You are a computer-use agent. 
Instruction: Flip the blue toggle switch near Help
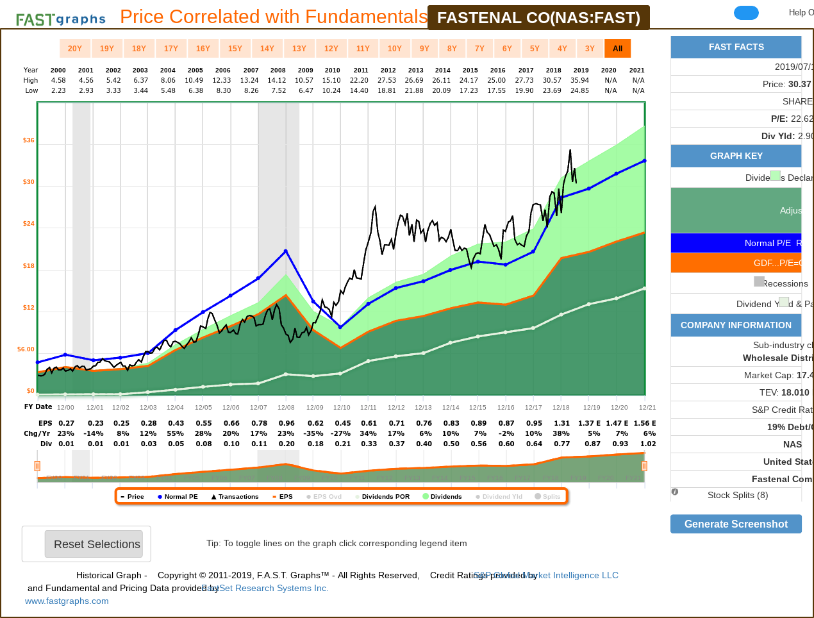point(746,13)
